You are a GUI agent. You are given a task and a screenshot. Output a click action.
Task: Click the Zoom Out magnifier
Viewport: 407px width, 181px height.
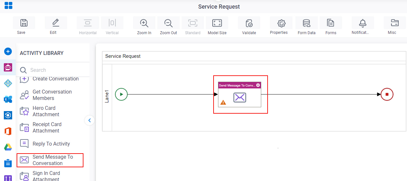[168, 23]
